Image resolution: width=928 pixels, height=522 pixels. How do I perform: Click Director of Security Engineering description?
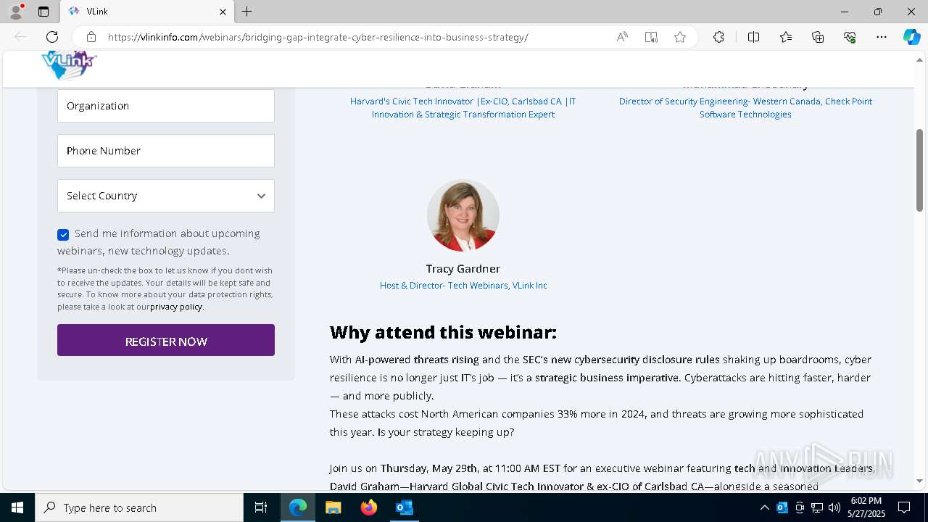point(745,108)
